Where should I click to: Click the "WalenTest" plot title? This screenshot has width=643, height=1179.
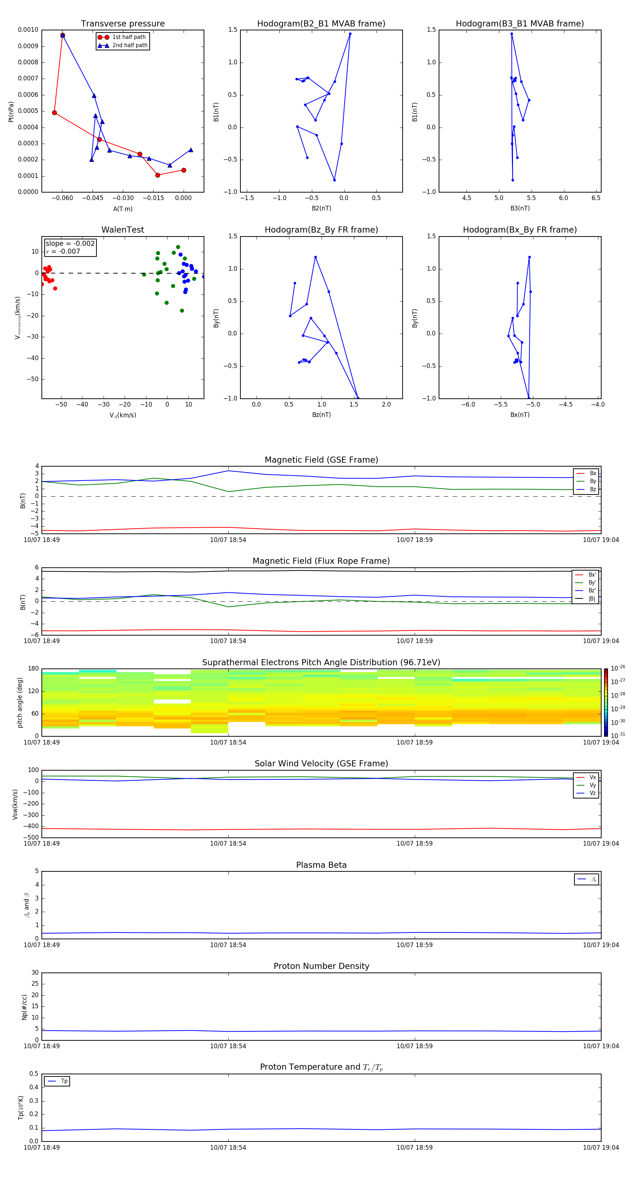(123, 230)
